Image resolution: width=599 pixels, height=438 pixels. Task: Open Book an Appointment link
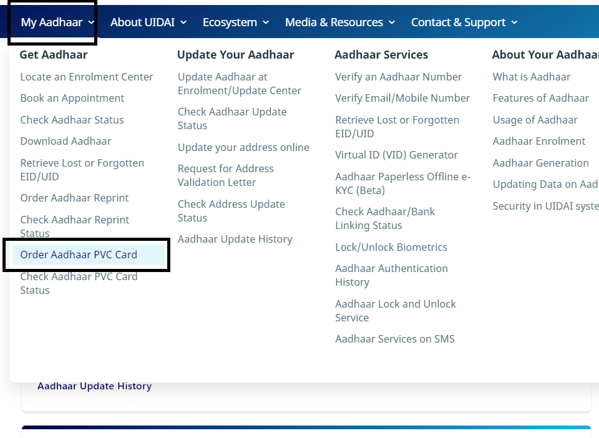pyautogui.click(x=72, y=98)
